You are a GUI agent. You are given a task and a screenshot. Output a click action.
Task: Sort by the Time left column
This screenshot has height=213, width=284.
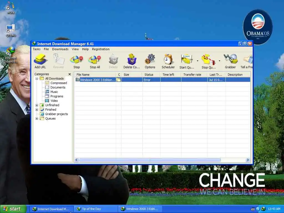click(x=171, y=75)
